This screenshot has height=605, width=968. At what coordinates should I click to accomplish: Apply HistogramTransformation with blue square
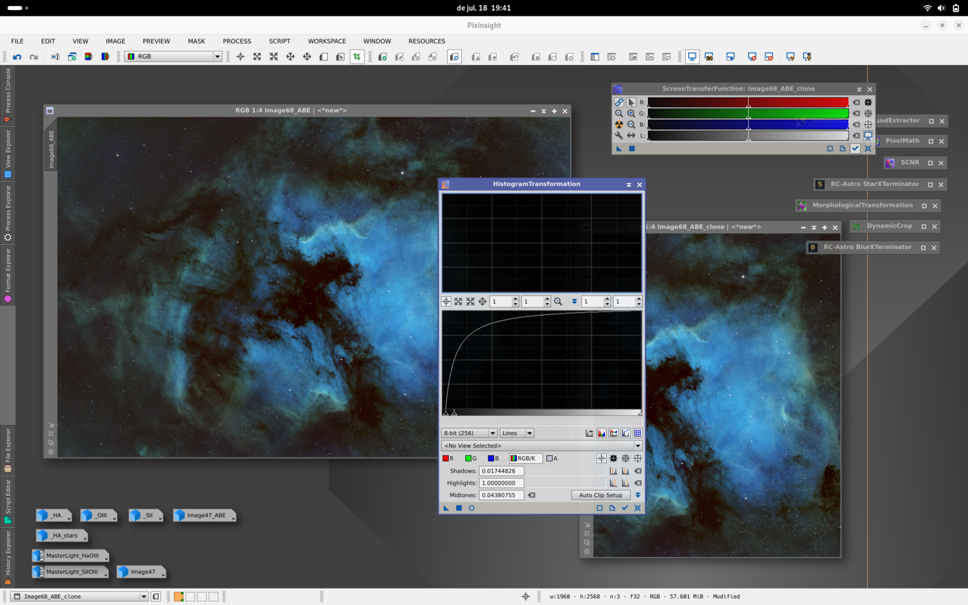click(x=459, y=508)
